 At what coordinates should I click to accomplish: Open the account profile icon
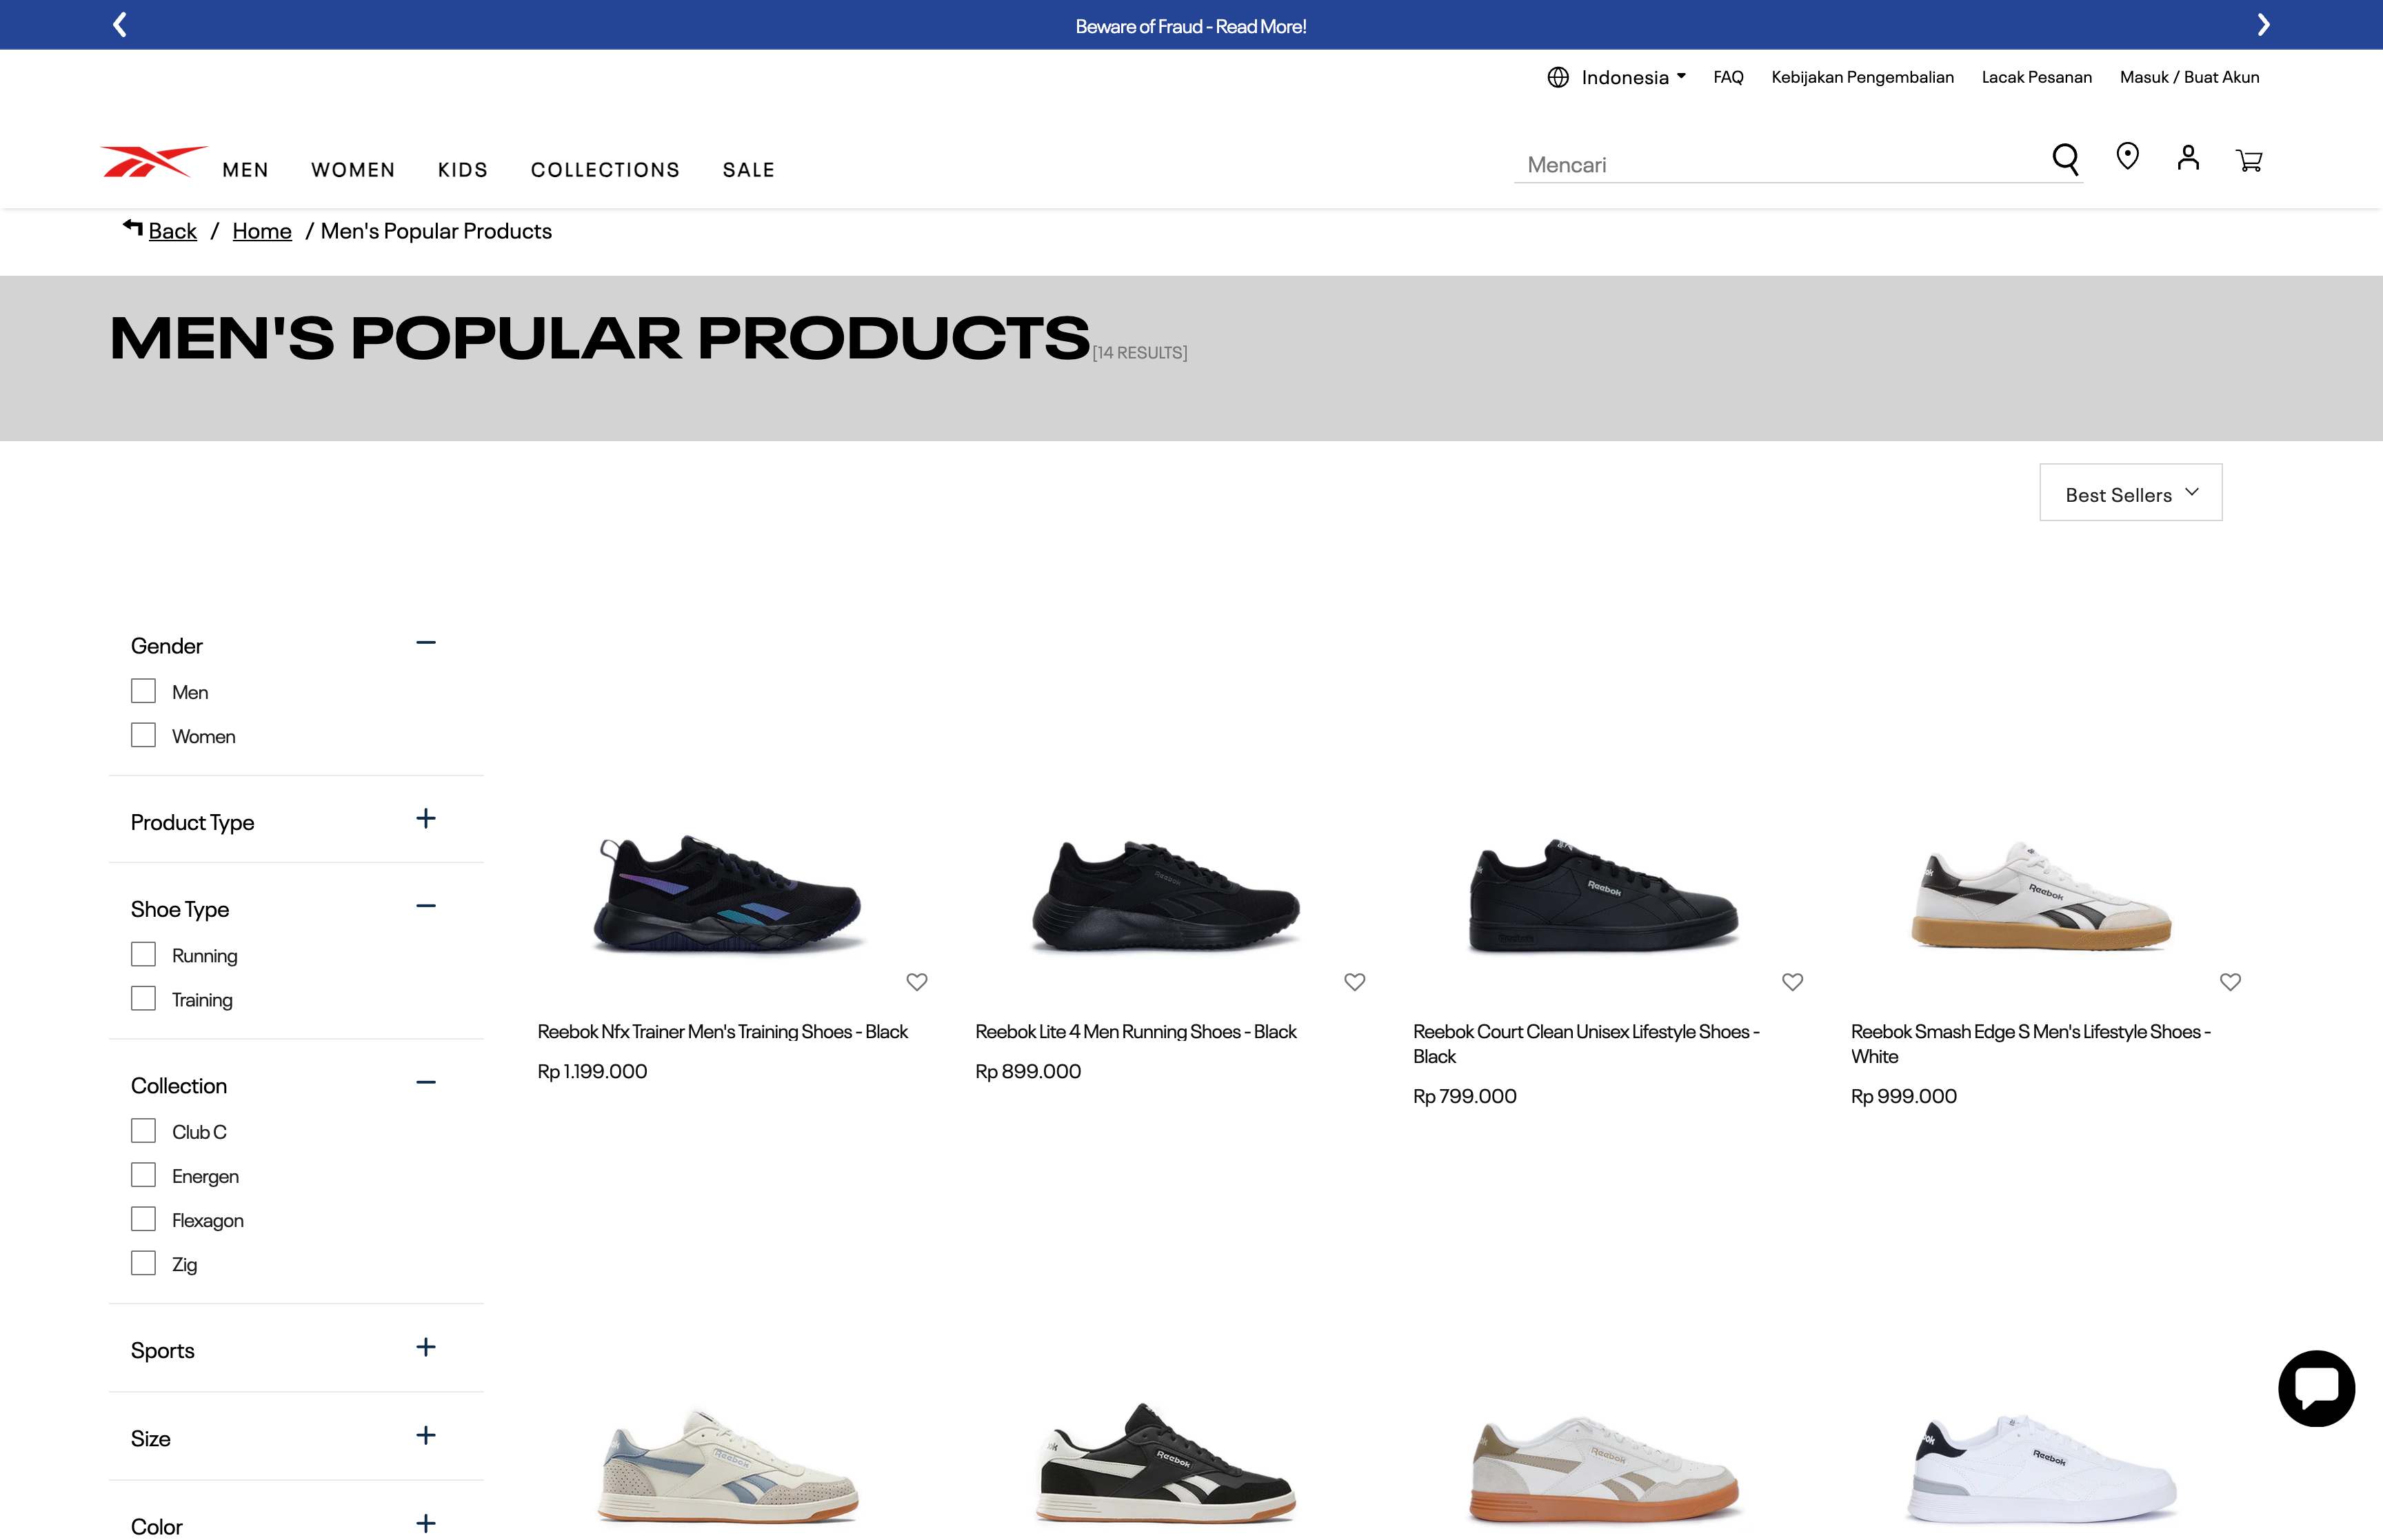click(2188, 157)
